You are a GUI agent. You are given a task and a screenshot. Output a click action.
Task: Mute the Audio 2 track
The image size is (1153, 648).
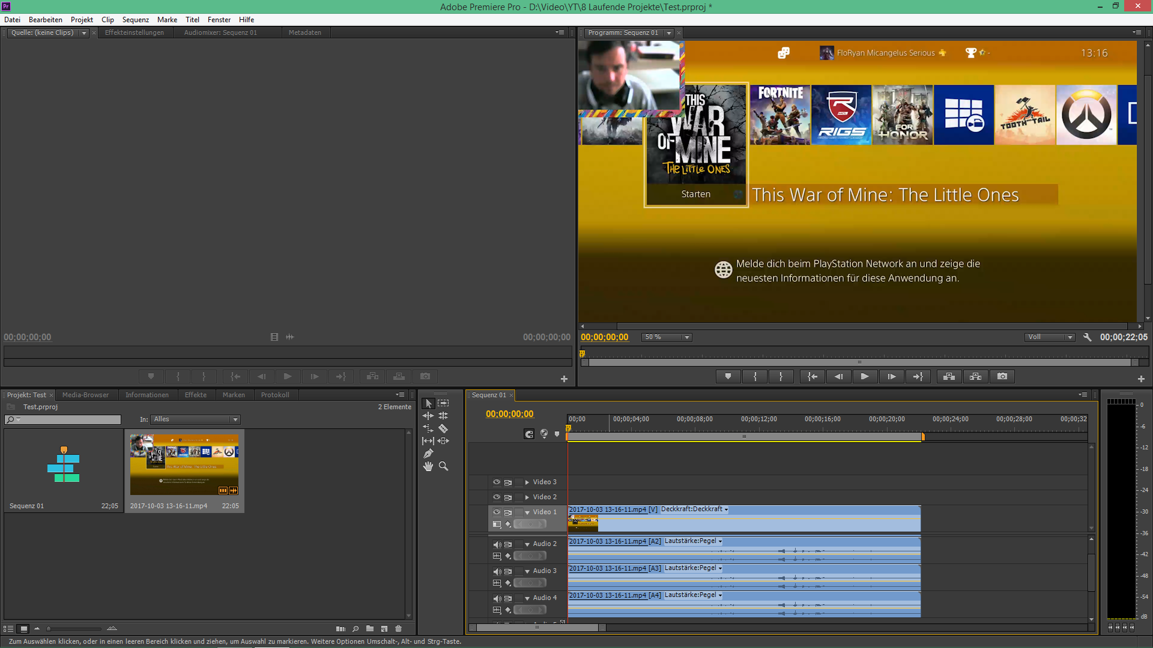click(497, 544)
